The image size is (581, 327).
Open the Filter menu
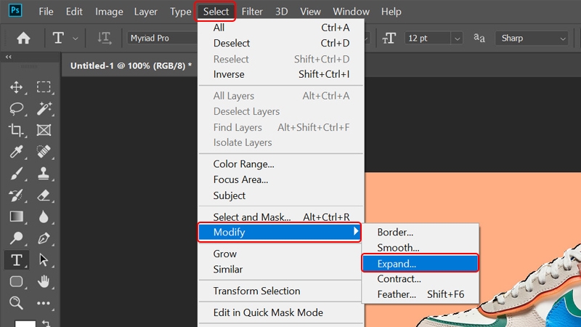(252, 12)
